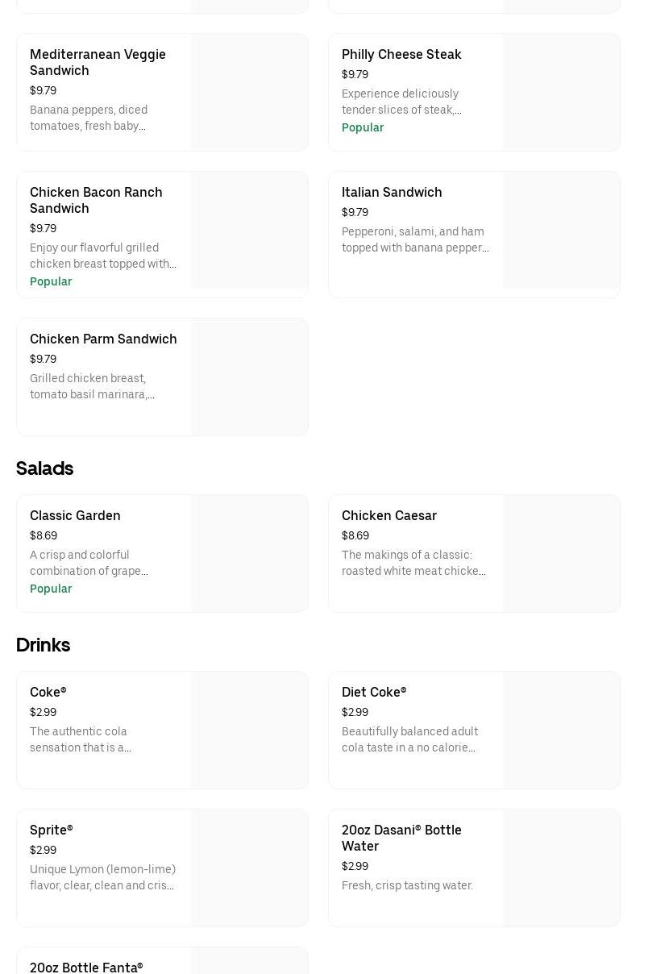This screenshot has width=648, height=974.
Task: Select the Philly Cheese Steak title
Action: pos(401,55)
